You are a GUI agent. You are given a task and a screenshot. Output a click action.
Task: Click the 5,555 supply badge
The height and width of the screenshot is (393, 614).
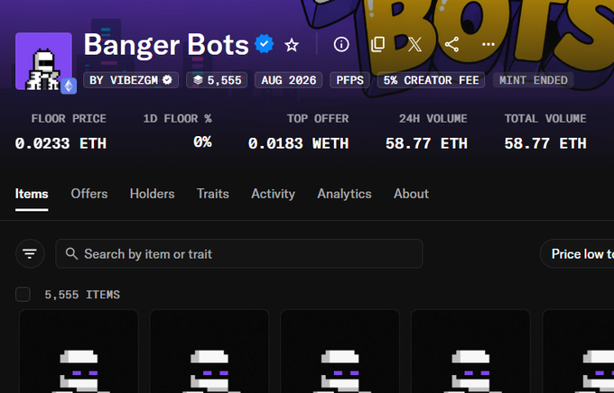[217, 80]
